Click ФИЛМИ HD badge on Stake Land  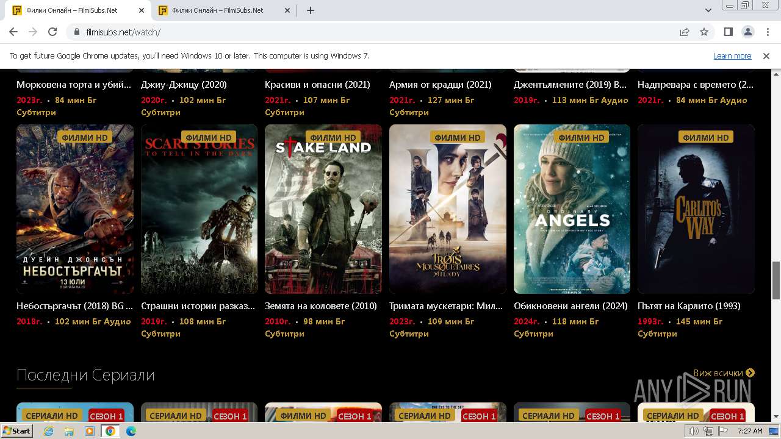pyautogui.click(x=333, y=138)
